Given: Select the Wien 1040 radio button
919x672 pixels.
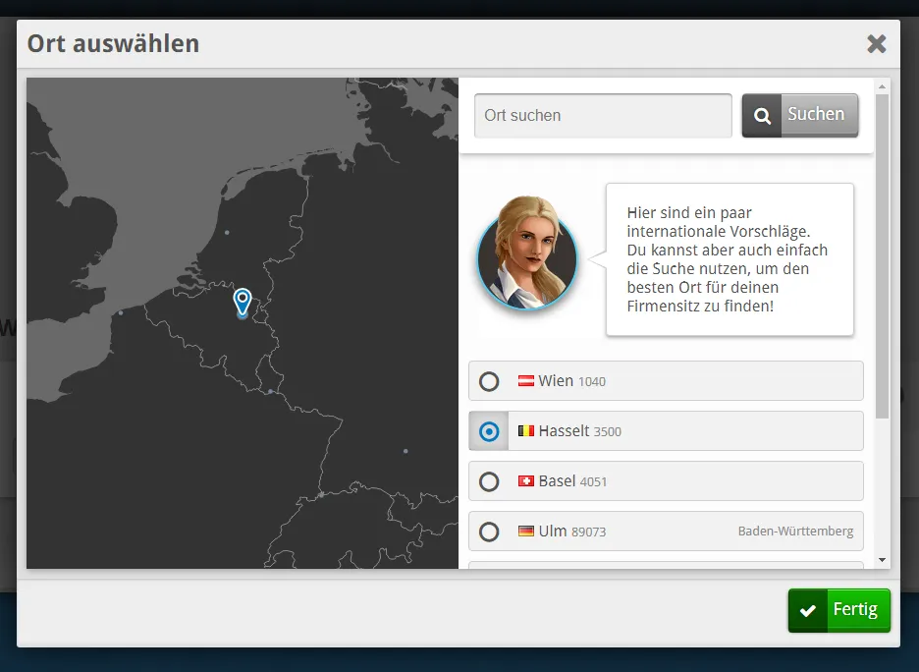Looking at the screenshot, I should click(489, 381).
